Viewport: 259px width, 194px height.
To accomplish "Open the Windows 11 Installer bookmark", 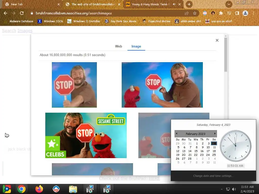I will click(x=84, y=21).
